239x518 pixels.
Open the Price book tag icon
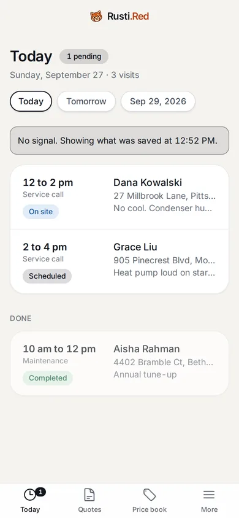(150, 495)
